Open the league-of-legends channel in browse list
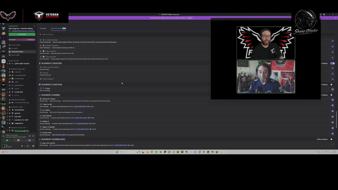Screen dimensions: 338x190 pos(48,127)
